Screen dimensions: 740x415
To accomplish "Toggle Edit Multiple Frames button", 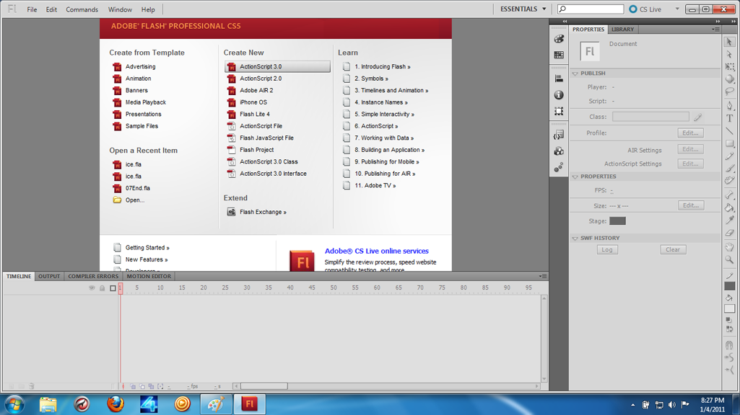I will (x=152, y=386).
